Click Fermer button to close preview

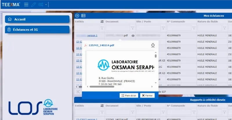pyautogui.click(x=147, y=95)
